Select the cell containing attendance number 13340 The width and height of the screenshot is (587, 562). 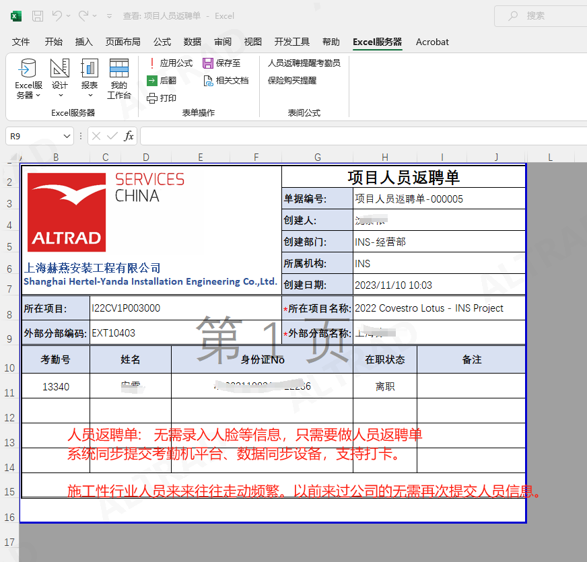[x=56, y=387]
